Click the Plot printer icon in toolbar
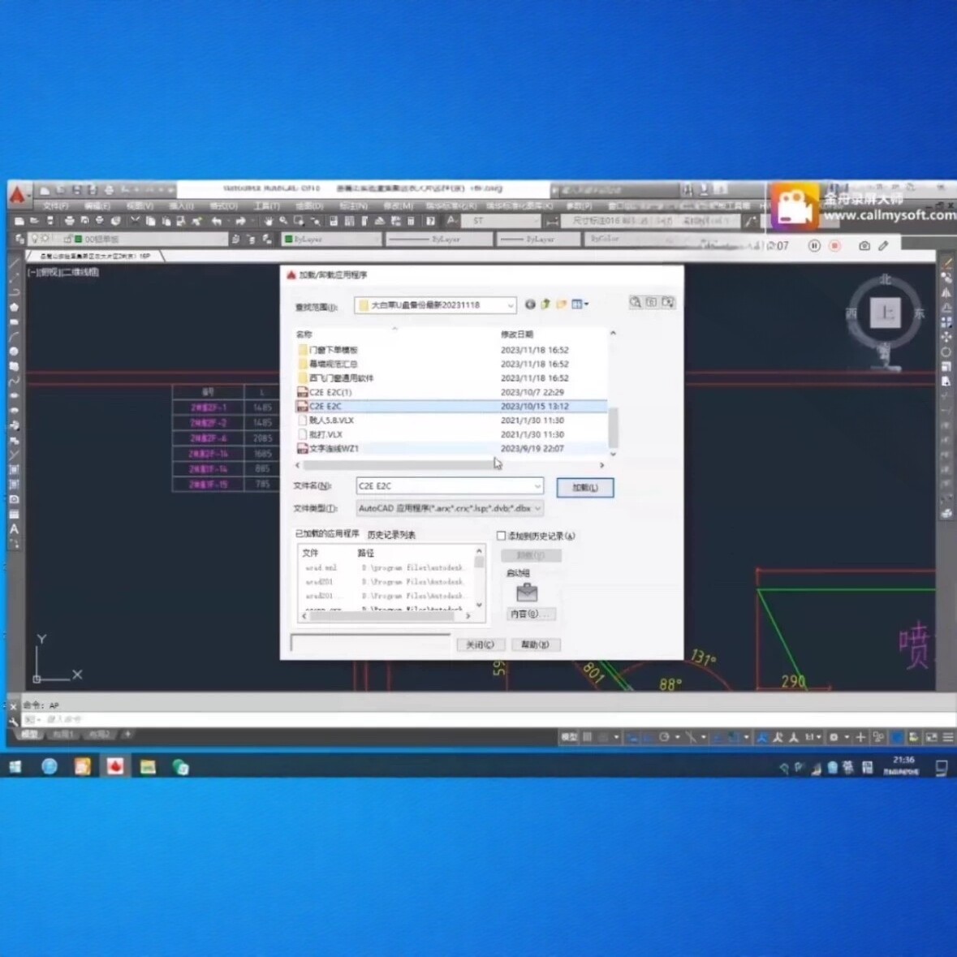 (x=70, y=221)
